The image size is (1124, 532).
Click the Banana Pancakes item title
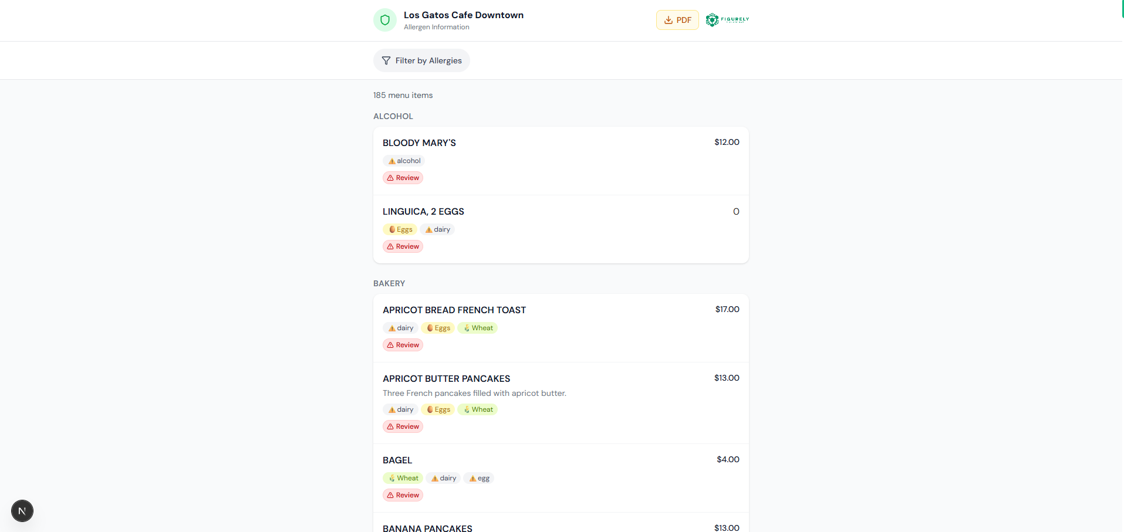coord(427,528)
